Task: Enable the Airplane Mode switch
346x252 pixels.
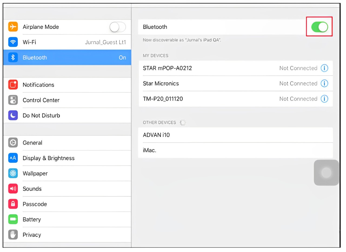Action: 118,27
